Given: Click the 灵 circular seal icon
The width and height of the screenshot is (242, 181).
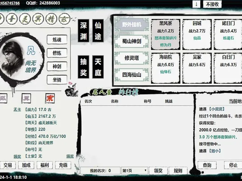Looking at the screenshot, I should [25, 19].
